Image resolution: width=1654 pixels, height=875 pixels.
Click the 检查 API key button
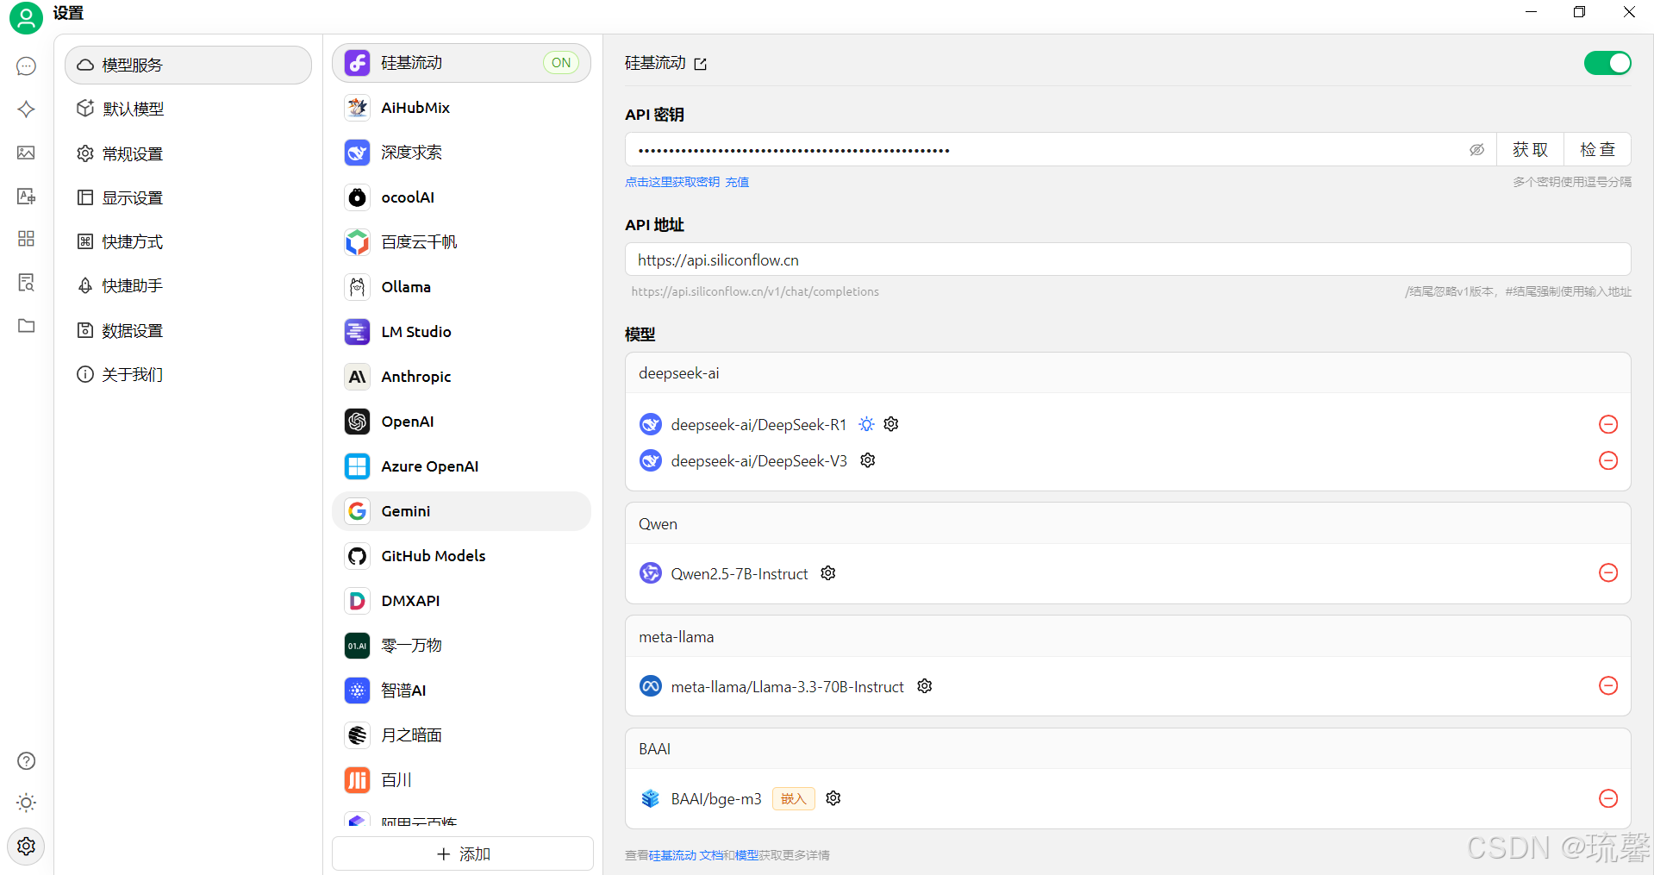point(1597,150)
